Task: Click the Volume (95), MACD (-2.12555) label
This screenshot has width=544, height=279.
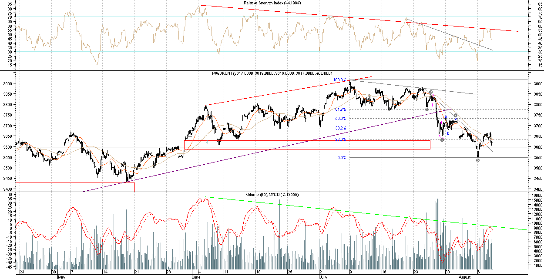Action: 272,194
